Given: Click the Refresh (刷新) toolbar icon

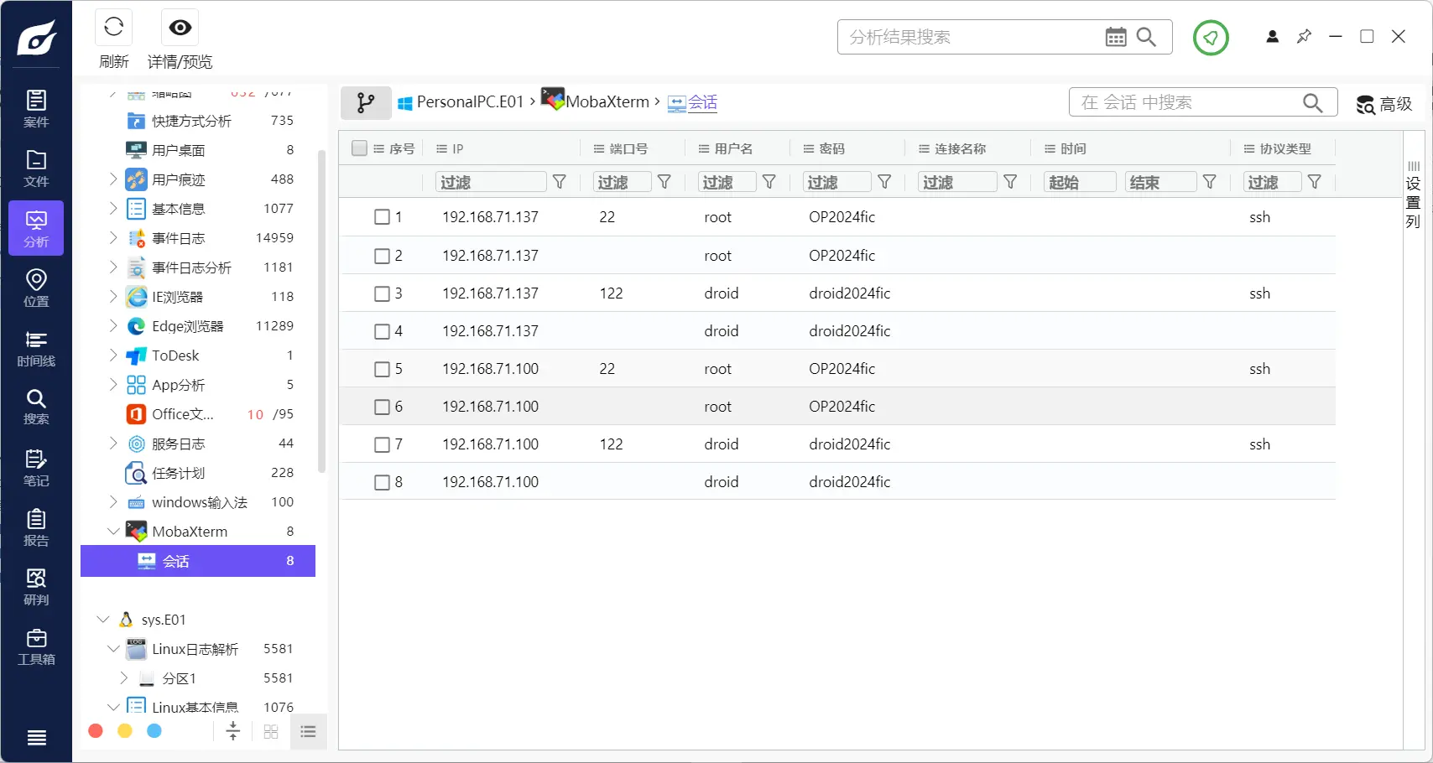Looking at the screenshot, I should (x=114, y=28).
